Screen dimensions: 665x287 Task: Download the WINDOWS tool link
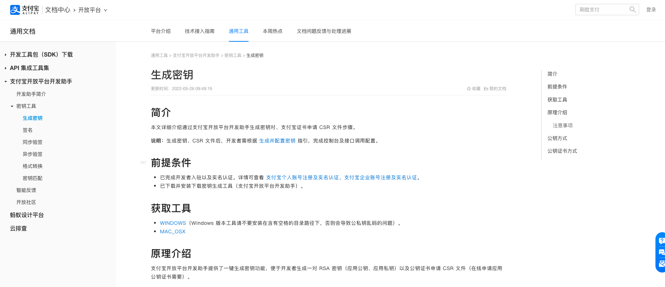click(173, 223)
